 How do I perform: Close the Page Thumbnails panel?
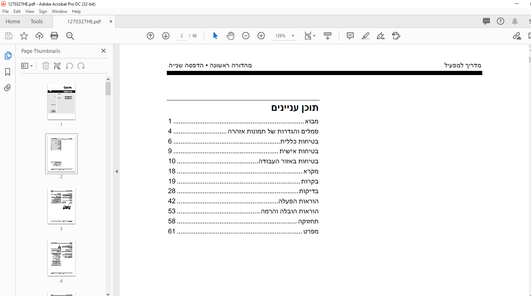103,51
